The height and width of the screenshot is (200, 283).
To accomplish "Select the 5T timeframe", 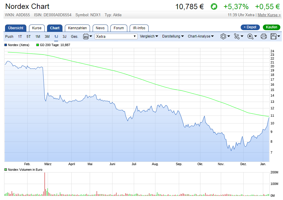I will [x=28, y=37].
